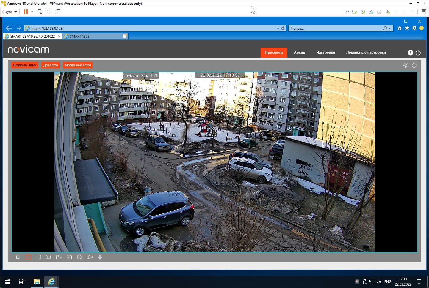
Task: Click the fullscreen view icon
Action: click(49, 257)
